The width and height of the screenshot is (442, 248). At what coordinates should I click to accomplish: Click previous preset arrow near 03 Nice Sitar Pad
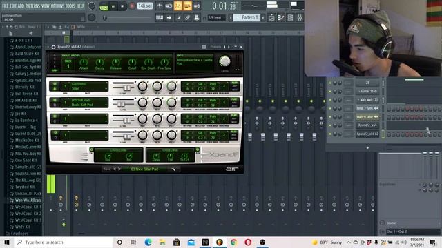point(114,169)
